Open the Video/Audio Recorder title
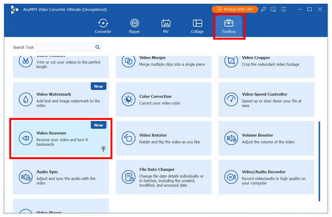 click(x=263, y=172)
